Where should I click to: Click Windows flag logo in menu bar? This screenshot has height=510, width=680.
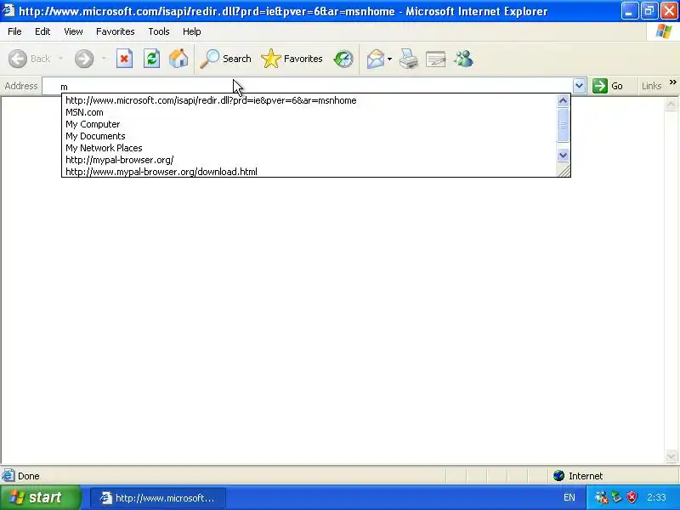tap(664, 31)
